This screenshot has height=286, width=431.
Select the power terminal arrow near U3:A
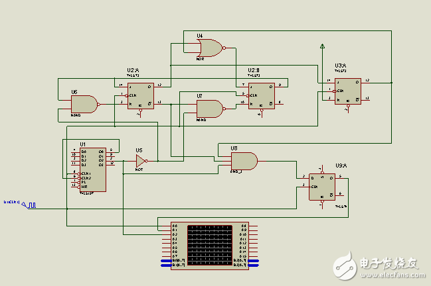(x=322, y=46)
